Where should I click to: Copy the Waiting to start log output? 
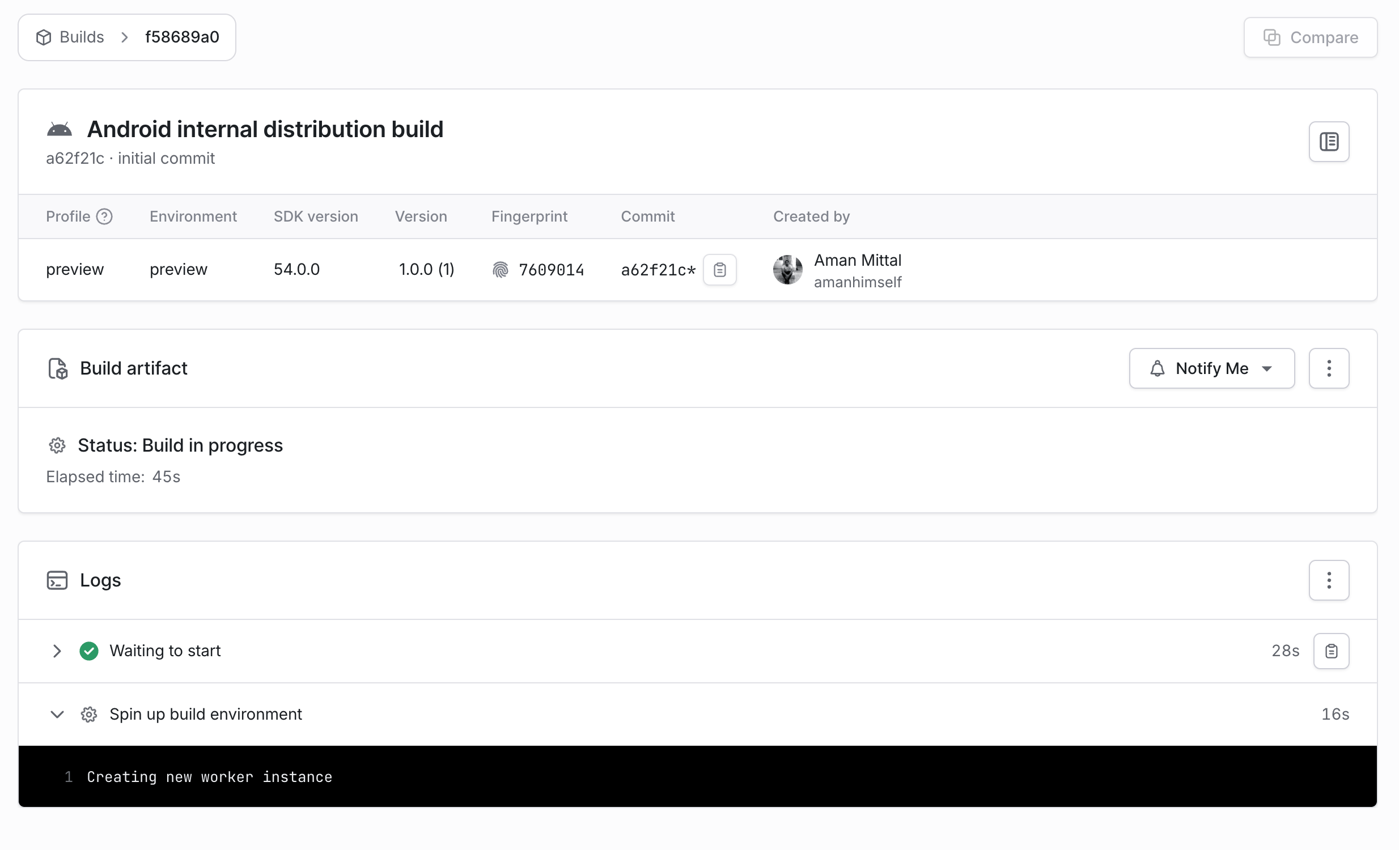click(x=1331, y=651)
